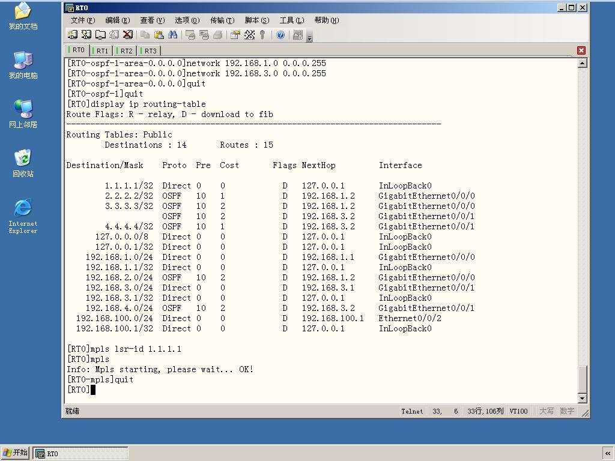Click the terminal scrollbar down arrow
The image size is (615, 461).
(583, 399)
